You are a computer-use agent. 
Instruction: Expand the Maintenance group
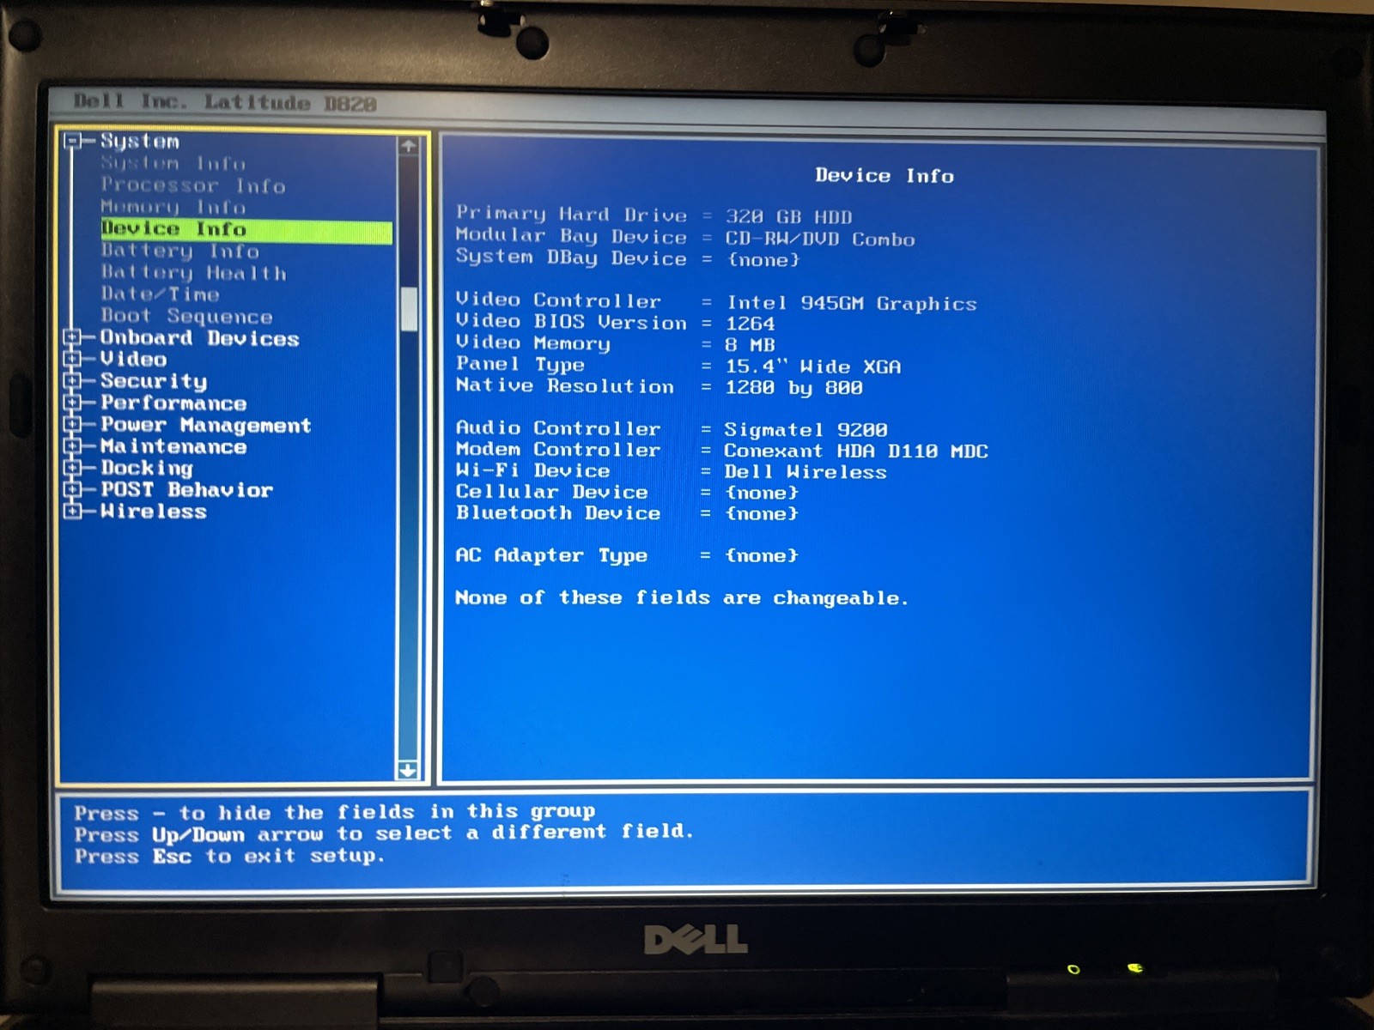(x=73, y=446)
